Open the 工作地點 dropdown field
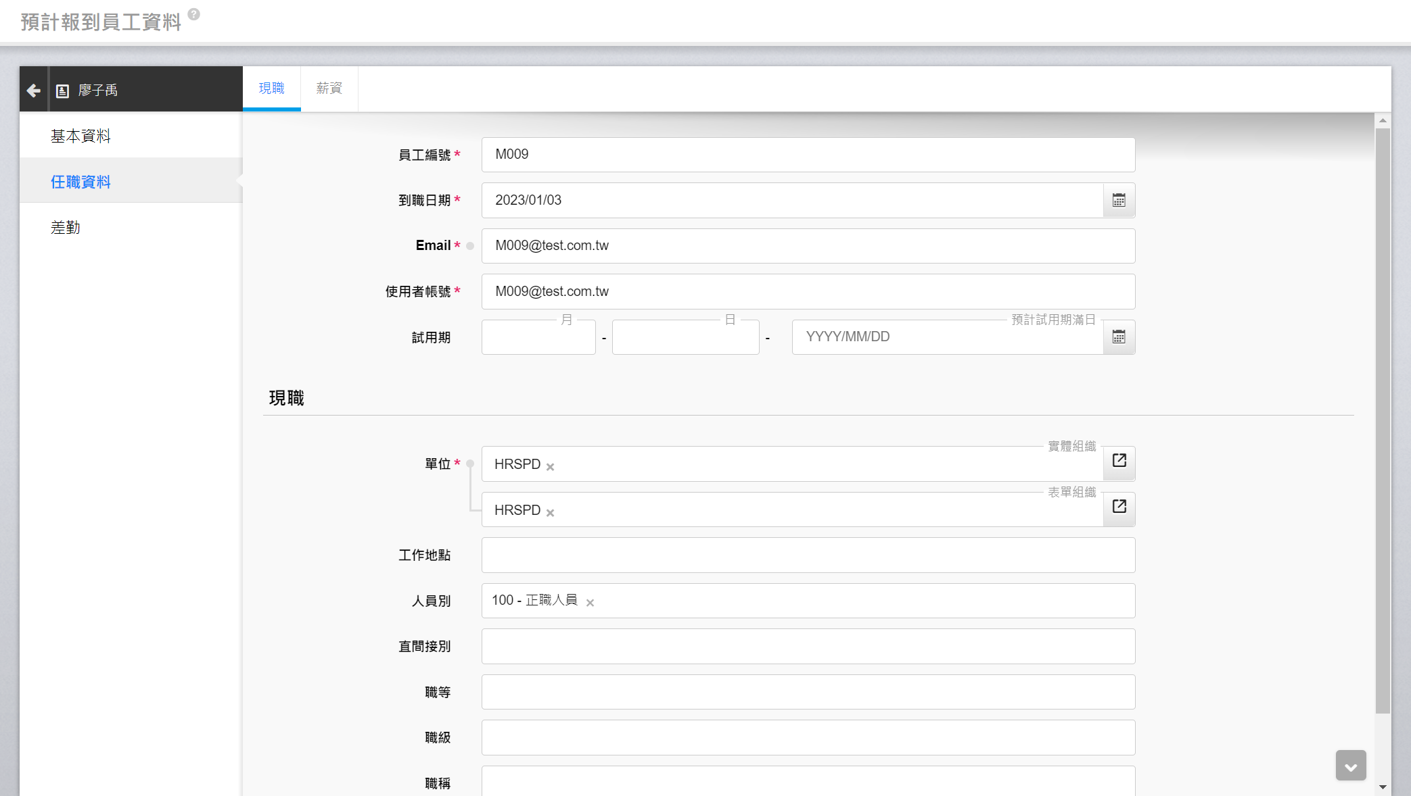Screen dimensions: 1411x796 click(808, 555)
